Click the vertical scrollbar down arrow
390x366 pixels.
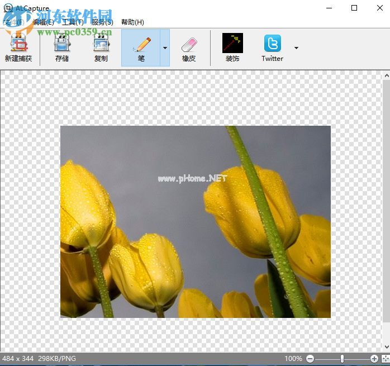click(387, 346)
